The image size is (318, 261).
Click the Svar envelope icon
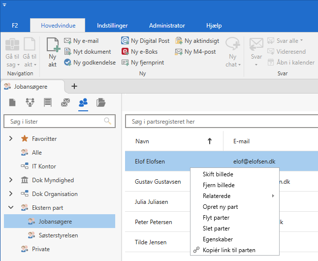point(256,44)
